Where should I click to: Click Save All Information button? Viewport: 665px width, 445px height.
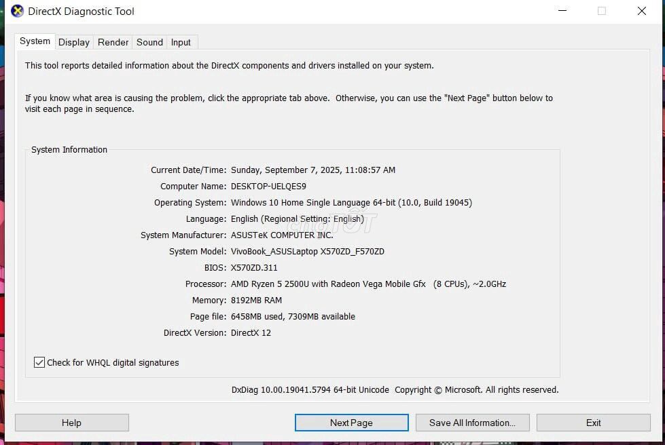(x=472, y=423)
